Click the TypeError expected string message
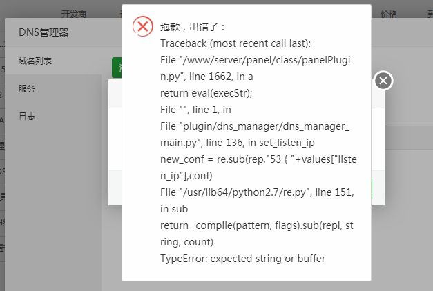This screenshot has height=291, width=433. 242,259
